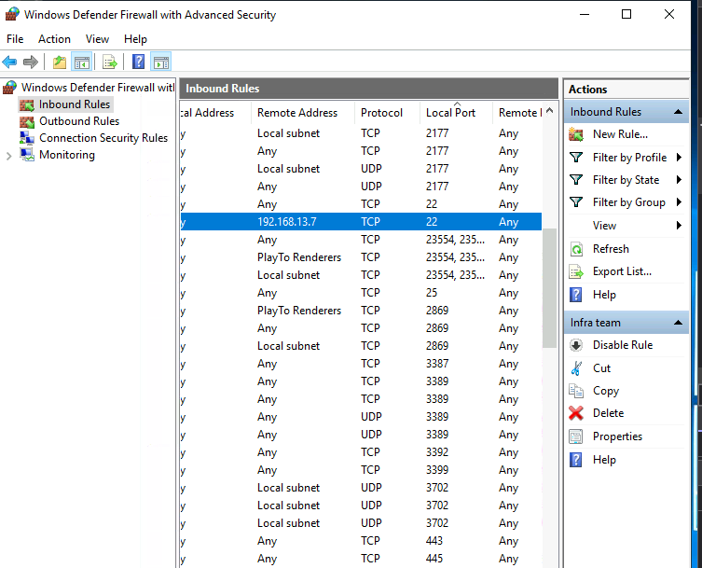The image size is (702, 568).
Task: Select the row with remote address 192.168.13.7
Action: pos(361,222)
